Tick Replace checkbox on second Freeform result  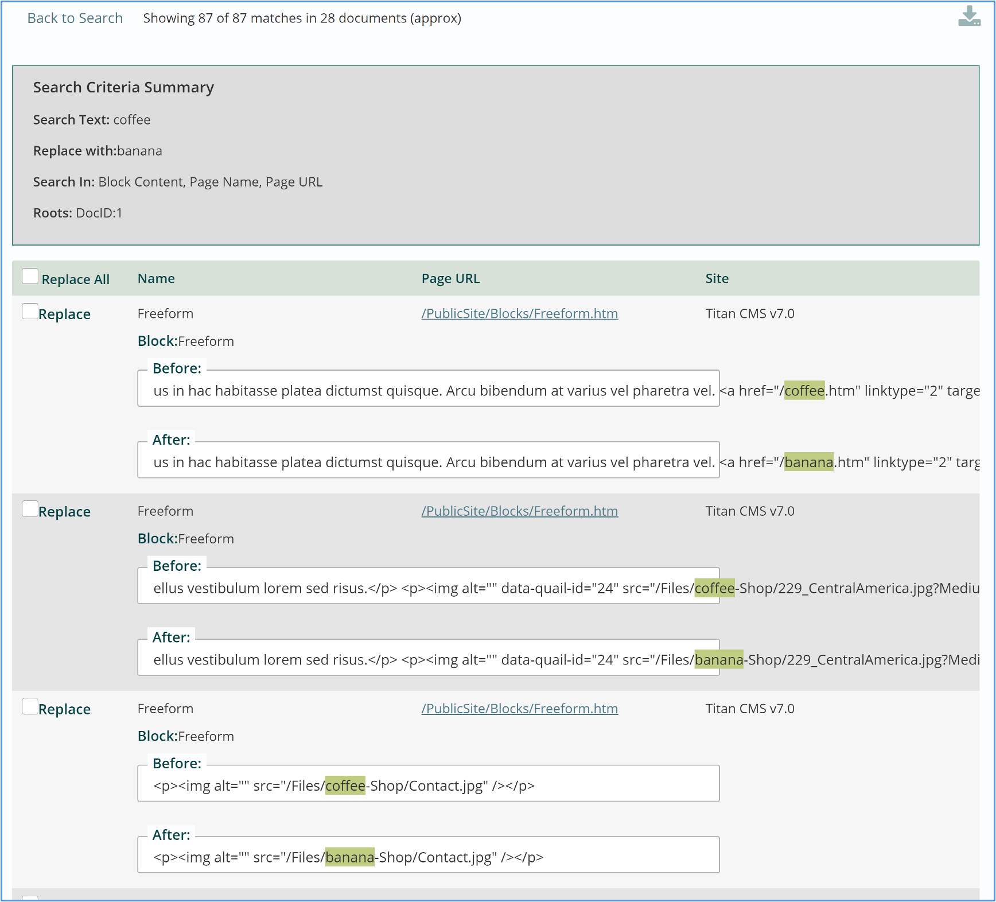[x=30, y=509]
